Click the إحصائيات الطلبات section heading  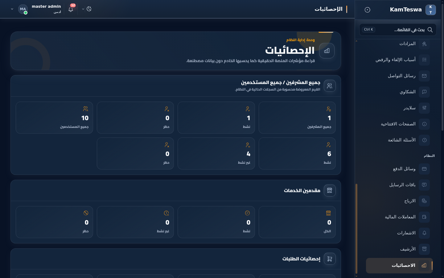[x=301, y=259]
